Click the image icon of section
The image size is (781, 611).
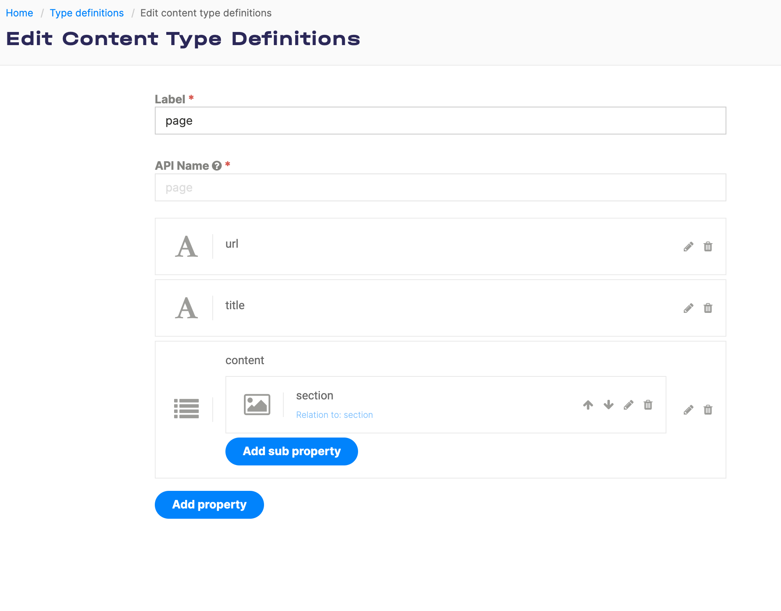(x=257, y=405)
